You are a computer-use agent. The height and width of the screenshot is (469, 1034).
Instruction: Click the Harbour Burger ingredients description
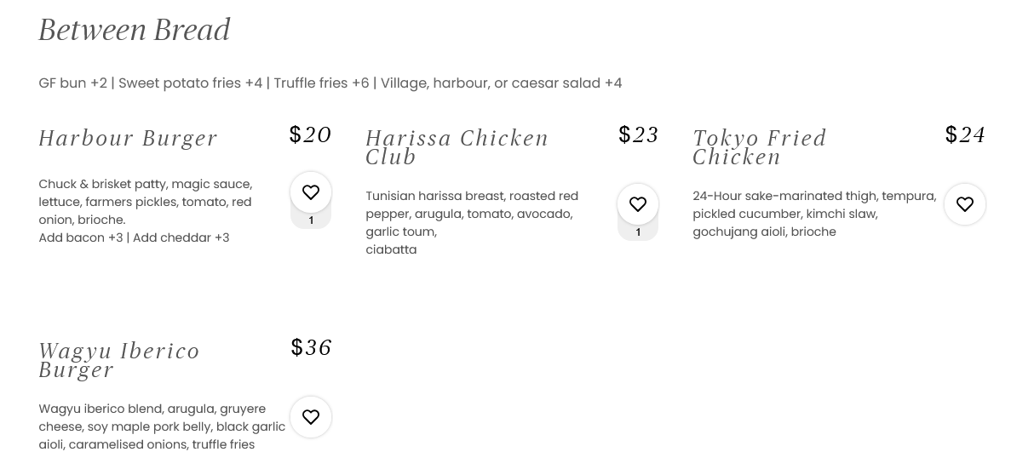click(145, 202)
